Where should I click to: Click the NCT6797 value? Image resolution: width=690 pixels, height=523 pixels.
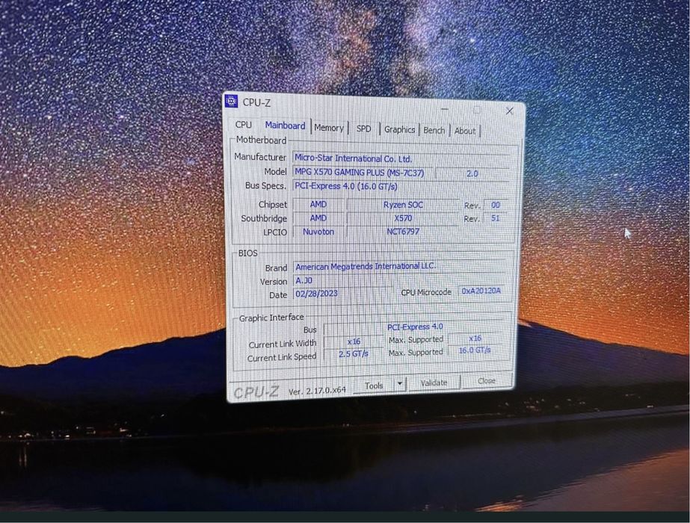(403, 232)
